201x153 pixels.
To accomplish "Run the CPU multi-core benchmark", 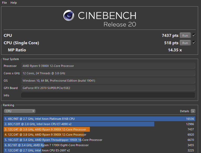I will coord(185,36).
